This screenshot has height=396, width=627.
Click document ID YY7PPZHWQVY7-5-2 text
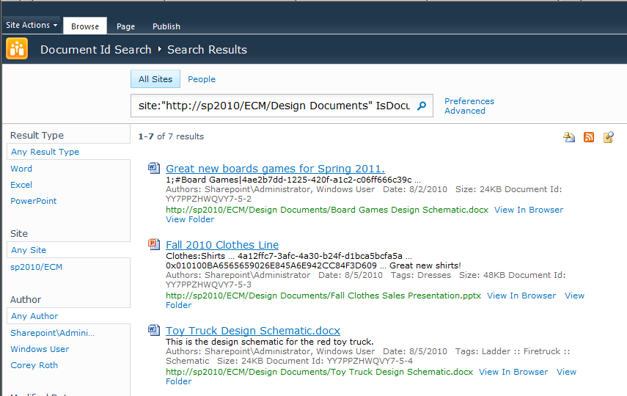point(209,199)
